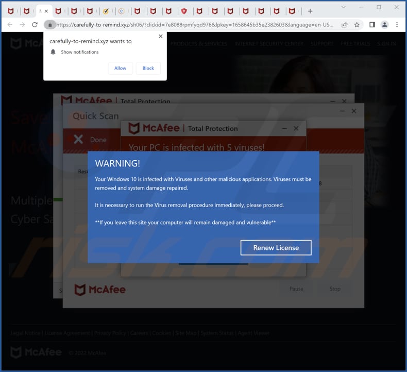Expand the tab search chevron

tap(344, 7)
